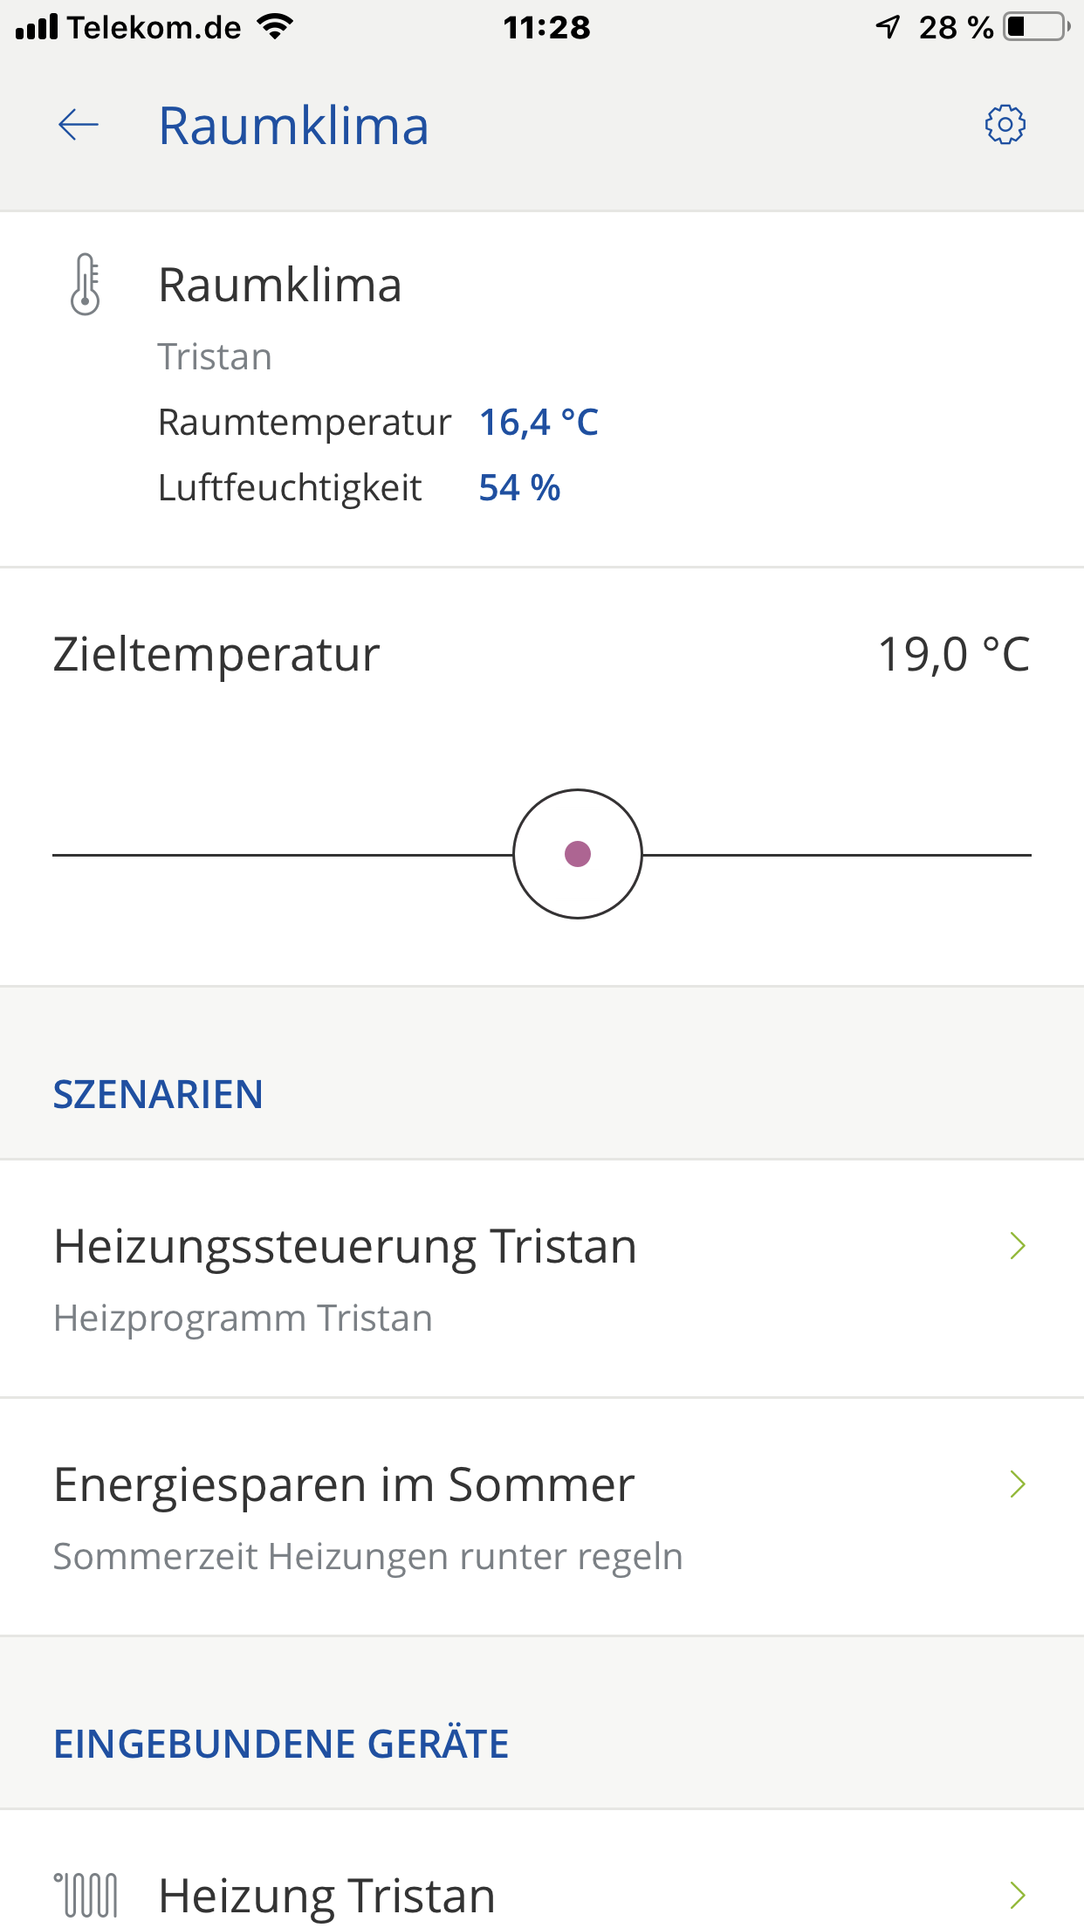Select the Energiesparen im Sommer scenario title
The height and width of the screenshot is (1928, 1084).
click(x=344, y=1484)
